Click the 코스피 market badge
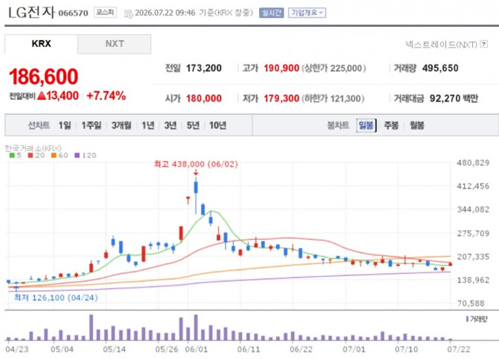Viewport: 499px width, 359px height. click(105, 13)
